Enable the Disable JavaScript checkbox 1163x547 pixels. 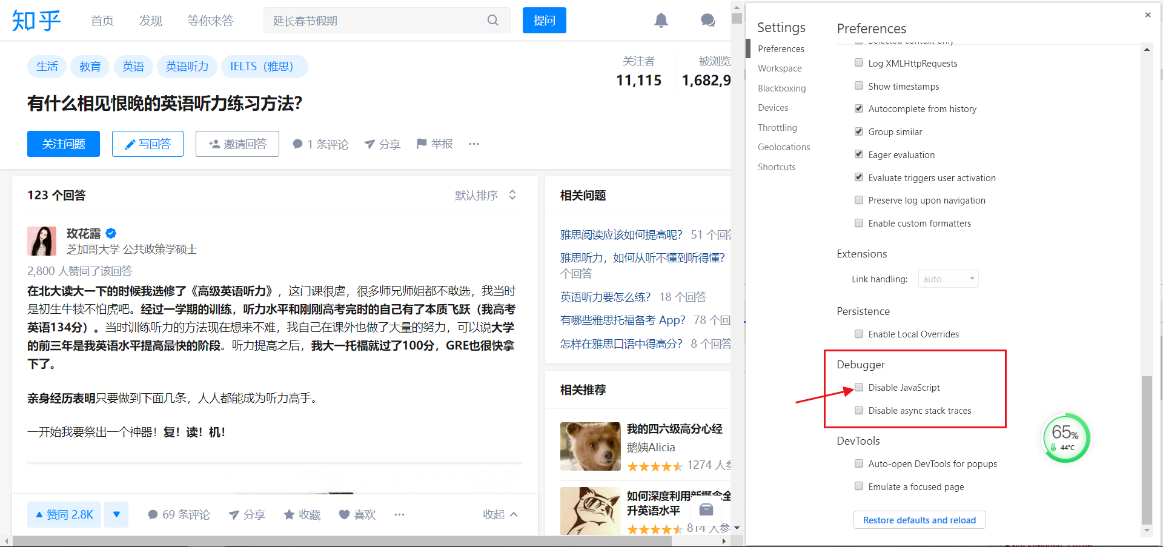(x=858, y=387)
